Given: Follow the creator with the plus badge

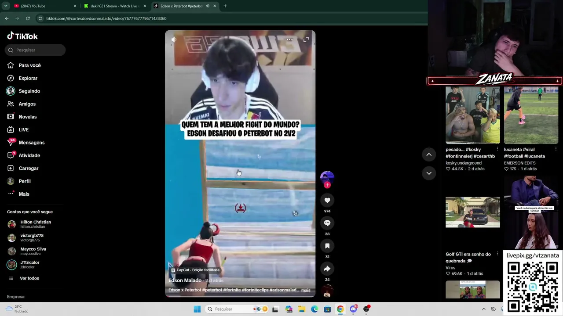Looking at the screenshot, I should point(327,185).
